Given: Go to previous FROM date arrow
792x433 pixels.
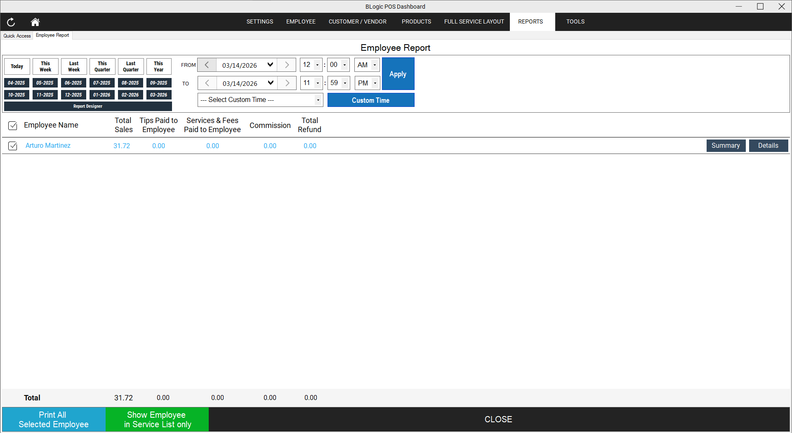Looking at the screenshot, I should pyautogui.click(x=207, y=65).
